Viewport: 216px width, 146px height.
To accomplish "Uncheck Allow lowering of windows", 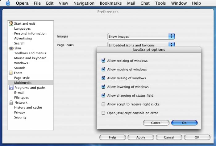I will [103, 87].
